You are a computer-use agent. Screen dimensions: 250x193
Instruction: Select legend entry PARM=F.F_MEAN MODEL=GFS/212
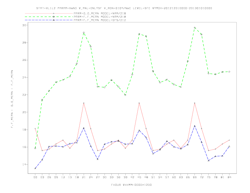point(100,20)
